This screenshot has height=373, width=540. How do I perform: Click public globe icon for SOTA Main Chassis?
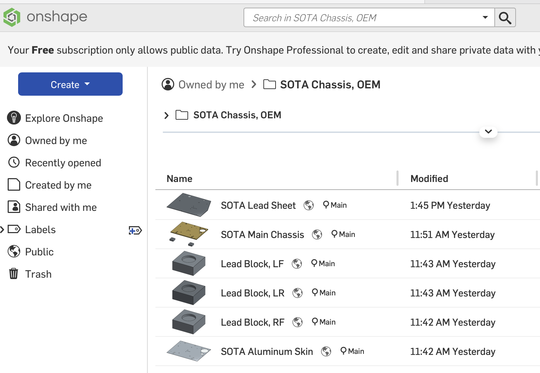click(x=317, y=235)
